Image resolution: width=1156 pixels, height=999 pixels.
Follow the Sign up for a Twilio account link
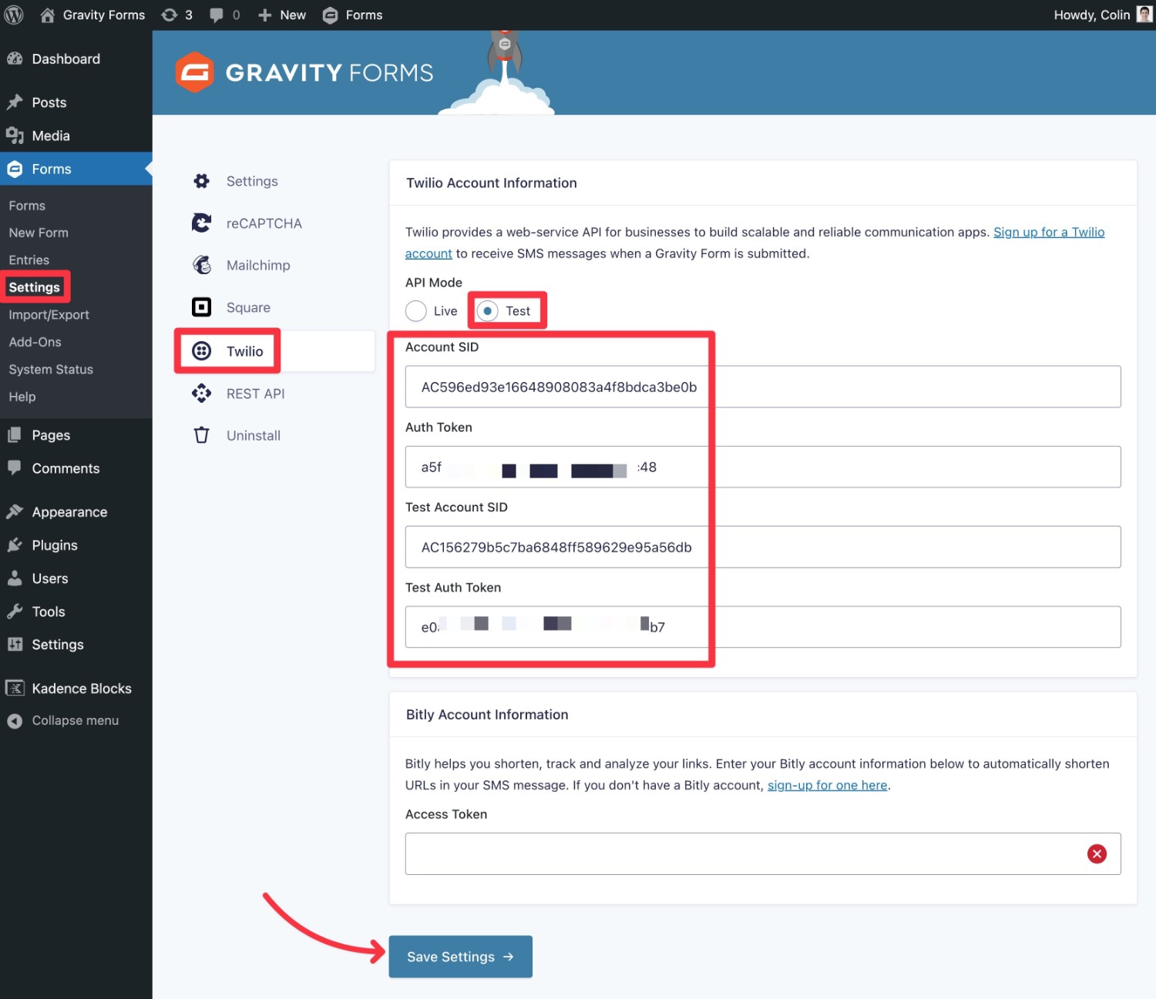(1049, 232)
